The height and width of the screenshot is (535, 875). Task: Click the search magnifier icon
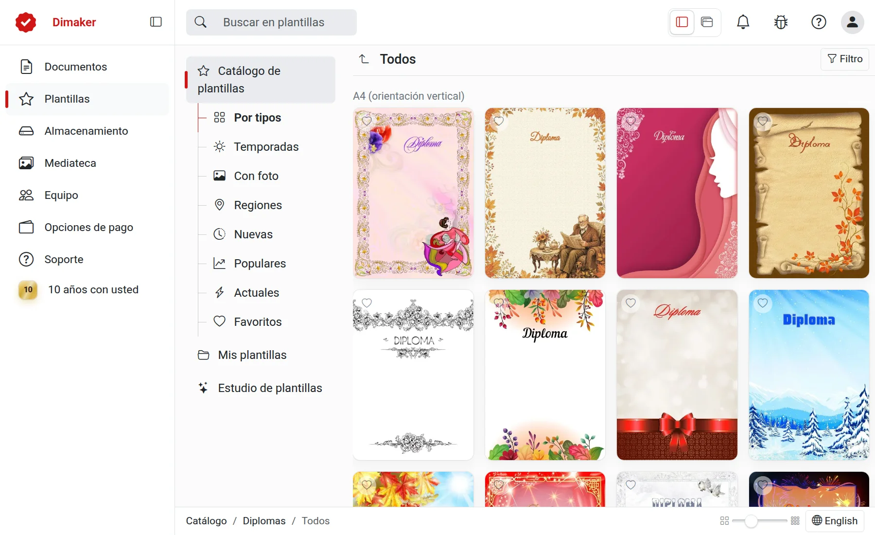pos(200,22)
